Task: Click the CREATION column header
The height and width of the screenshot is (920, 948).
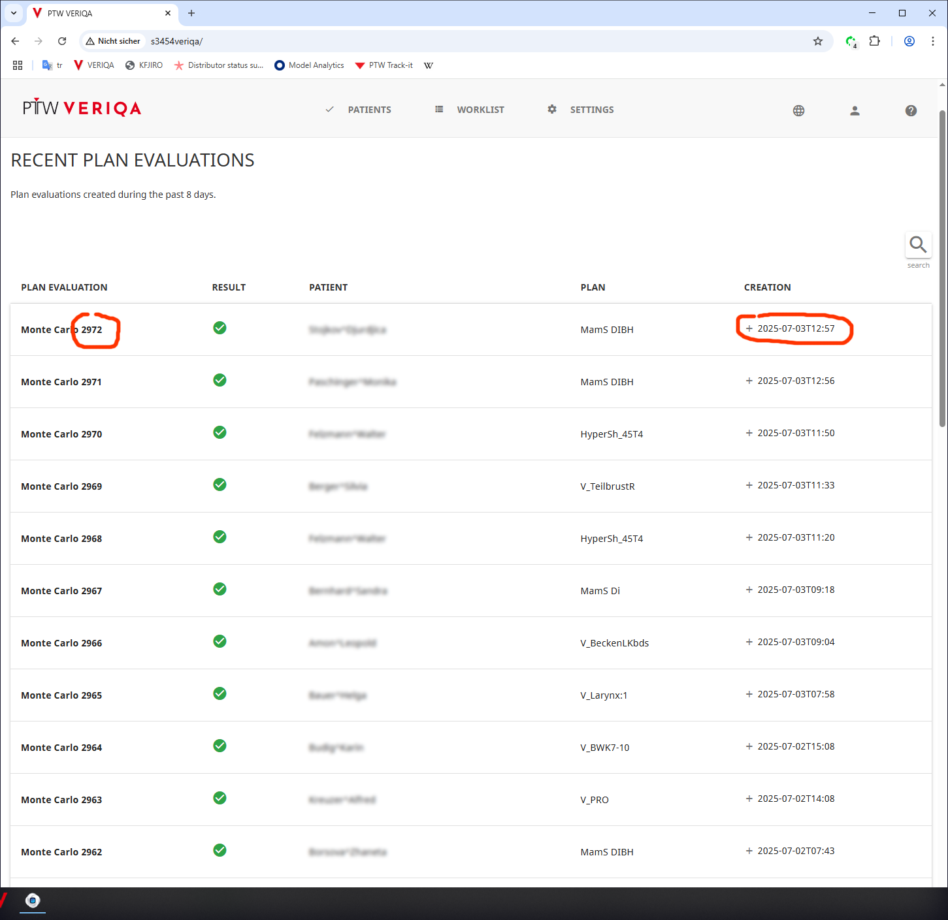Action: [x=767, y=287]
